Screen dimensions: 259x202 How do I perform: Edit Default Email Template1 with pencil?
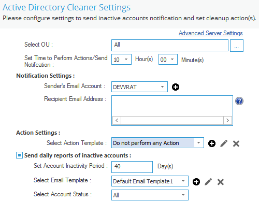pos(208,182)
